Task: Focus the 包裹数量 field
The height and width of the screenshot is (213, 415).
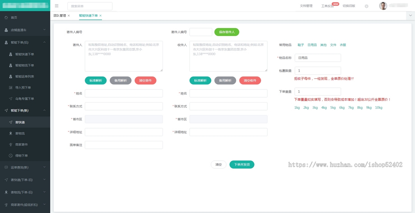Action: tap(318, 71)
